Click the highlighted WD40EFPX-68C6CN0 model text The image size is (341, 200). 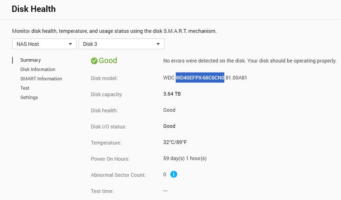click(200, 78)
